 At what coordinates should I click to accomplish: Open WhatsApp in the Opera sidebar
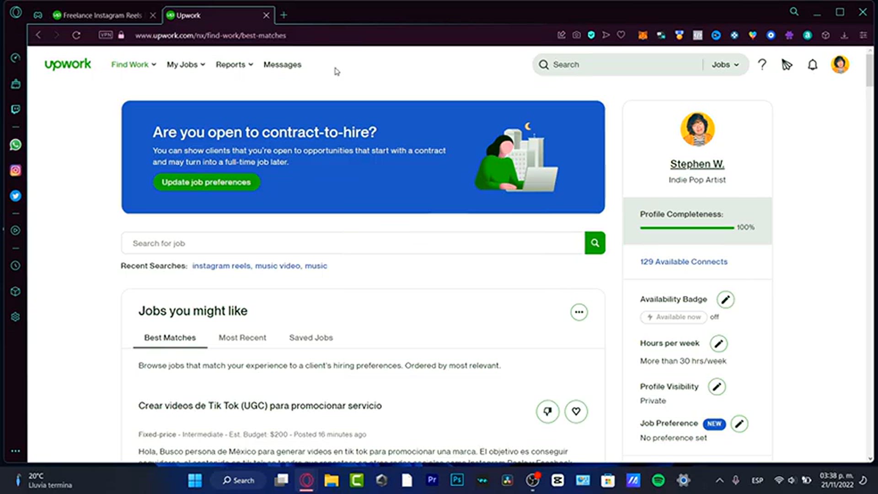click(x=16, y=145)
